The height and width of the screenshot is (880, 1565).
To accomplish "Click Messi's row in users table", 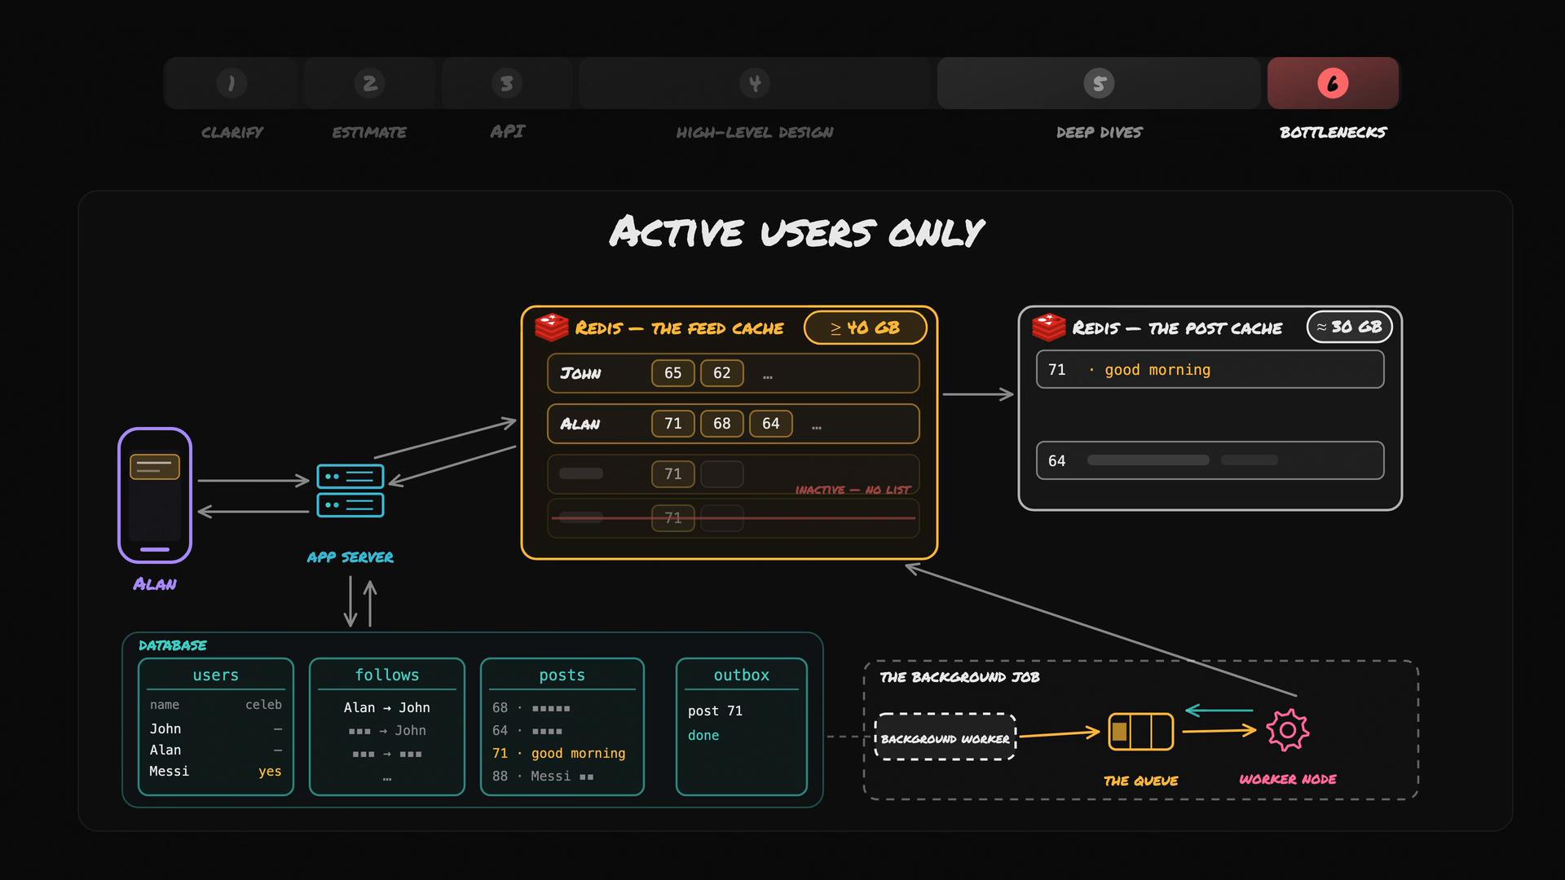I will [x=216, y=772].
